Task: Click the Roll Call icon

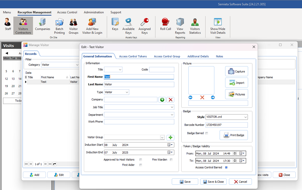Action: coord(165,26)
